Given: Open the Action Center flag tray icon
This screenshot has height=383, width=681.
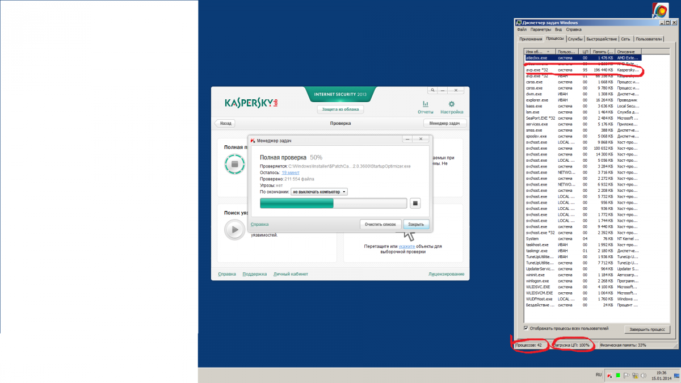Looking at the screenshot, I should pyautogui.click(x=626, y=376).
